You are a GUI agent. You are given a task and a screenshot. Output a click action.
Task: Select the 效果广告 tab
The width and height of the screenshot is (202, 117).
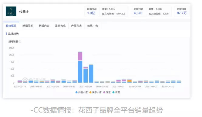(x=93, y=26)
